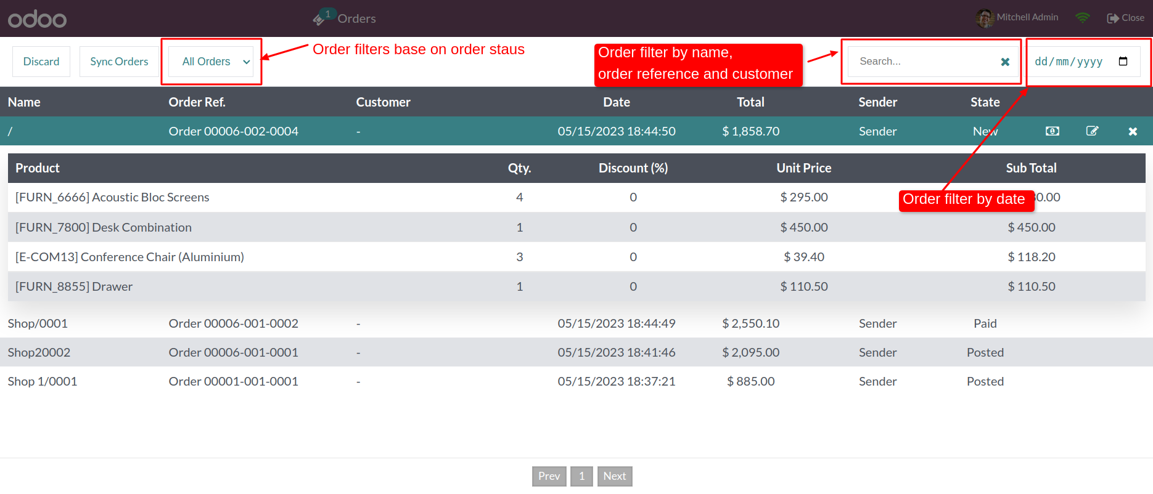Go to the Prev page of orders

549,476
